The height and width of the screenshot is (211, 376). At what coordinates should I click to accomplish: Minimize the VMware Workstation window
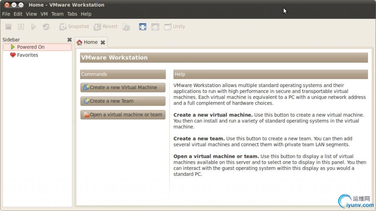14,5
